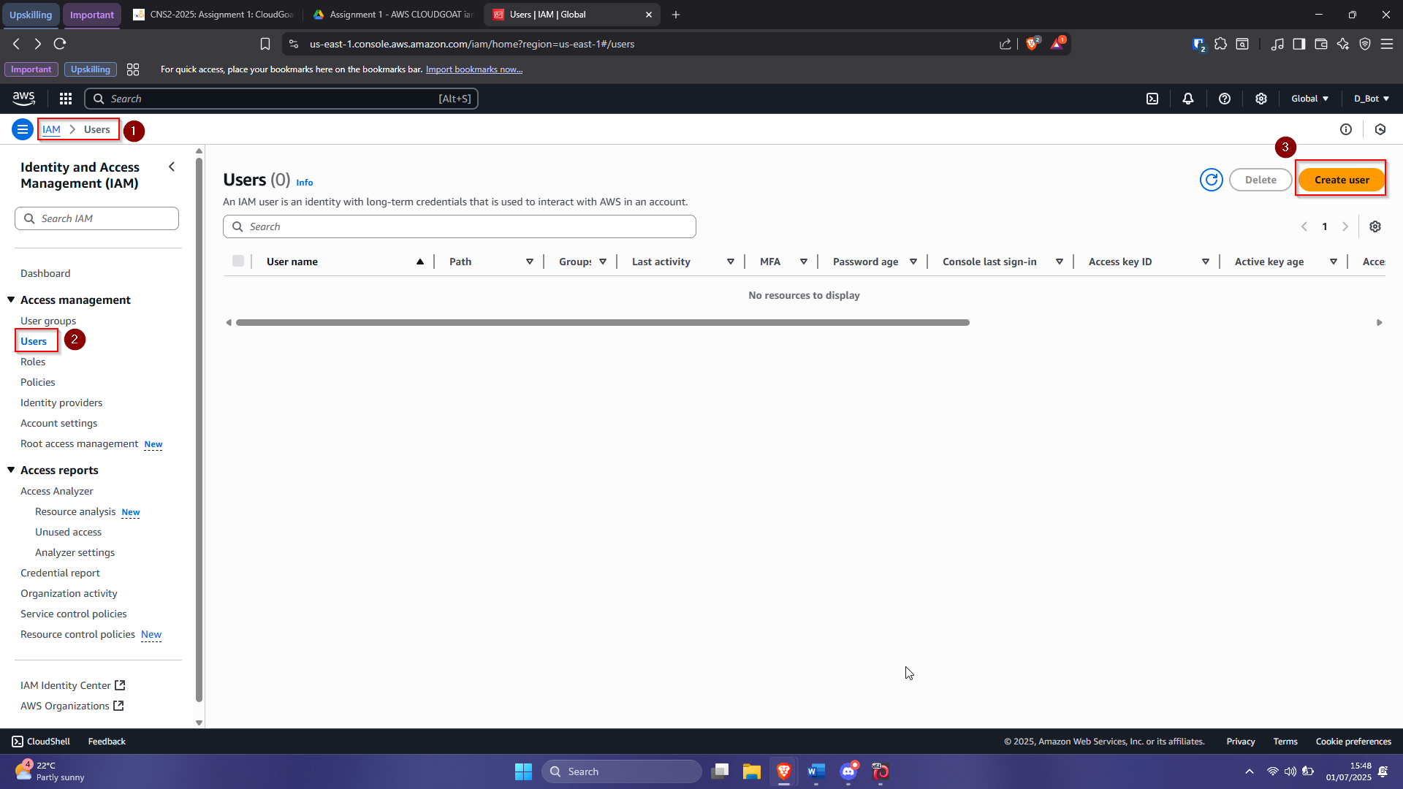Open Microsoft Word from the taskbar

[x=816, y=771]
